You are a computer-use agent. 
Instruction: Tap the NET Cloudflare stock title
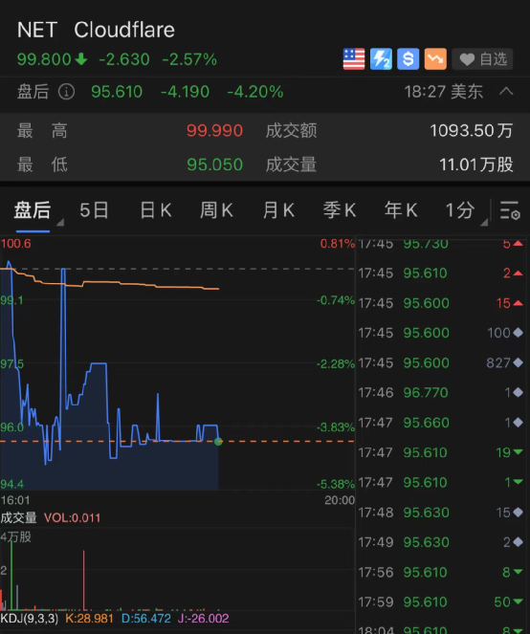96,30
